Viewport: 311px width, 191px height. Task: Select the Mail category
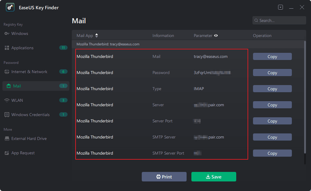[36, 86]
